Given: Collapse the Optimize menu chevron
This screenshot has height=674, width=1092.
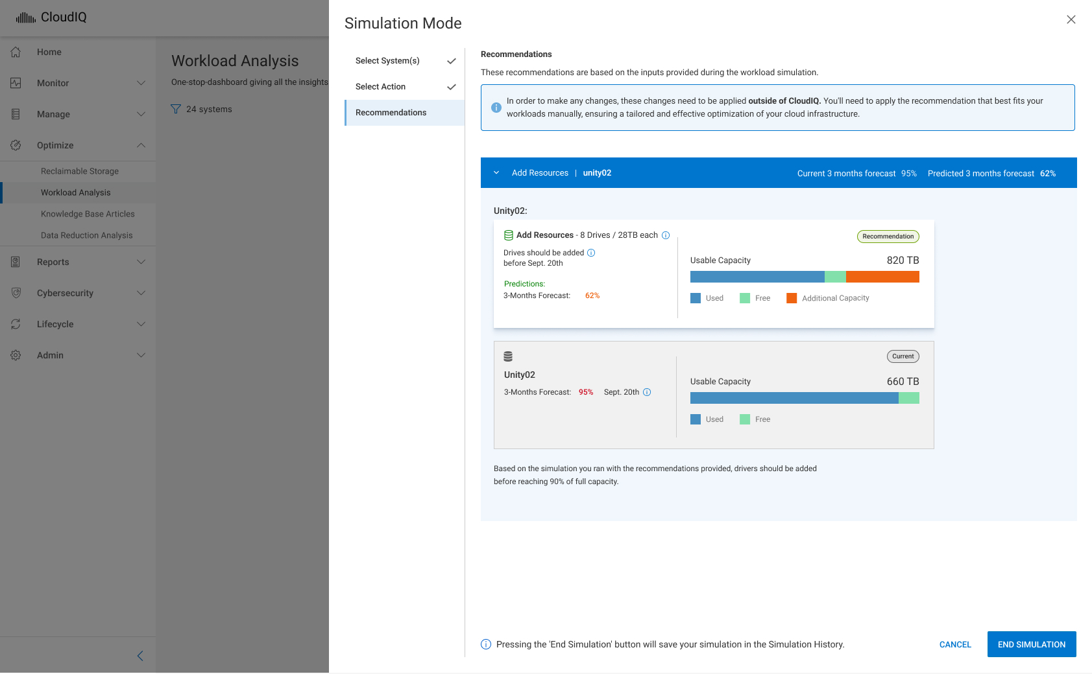Looking at the screenshot, I should click(141, 145).
